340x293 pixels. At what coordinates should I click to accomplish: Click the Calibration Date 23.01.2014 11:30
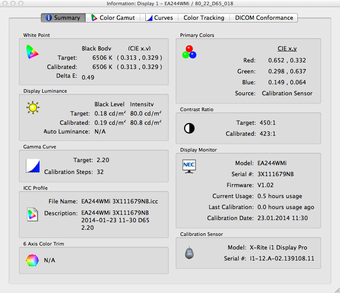click(x=282, y=218)
